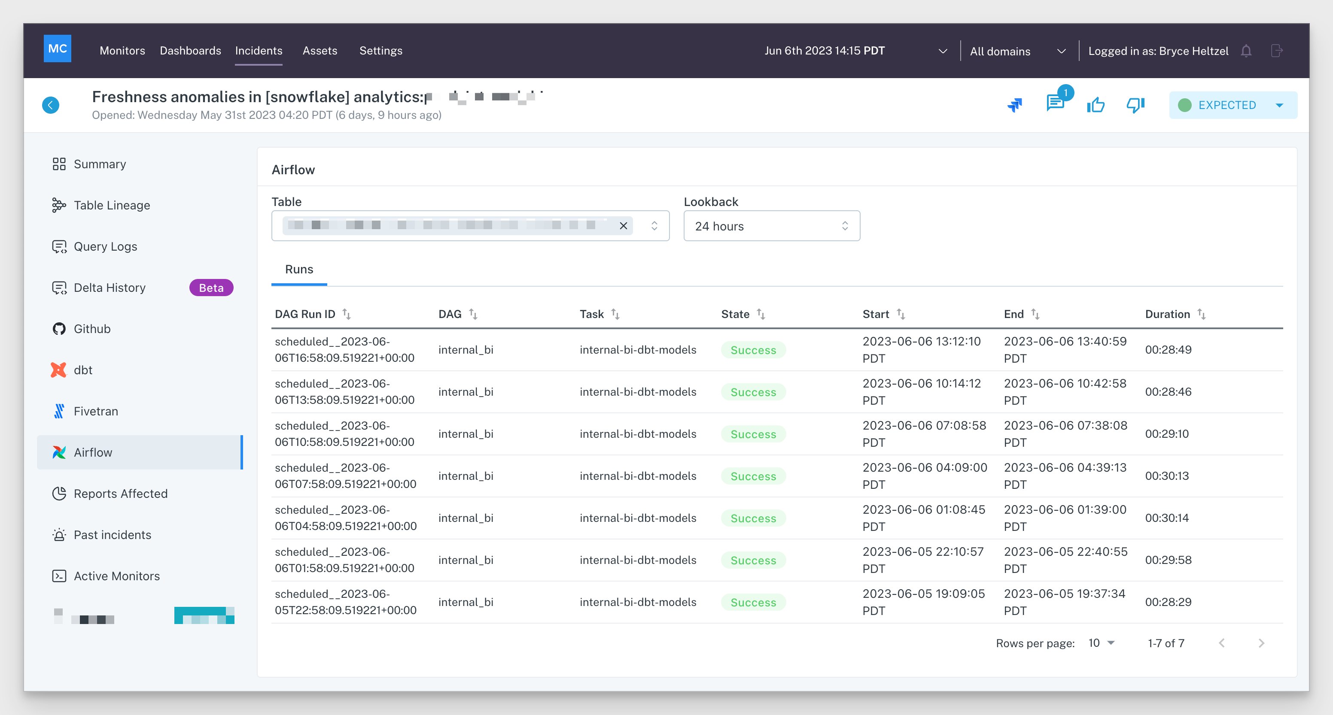Click the blue back arrow button
This screenshot has width=1333, height=715.
[51, 105]
